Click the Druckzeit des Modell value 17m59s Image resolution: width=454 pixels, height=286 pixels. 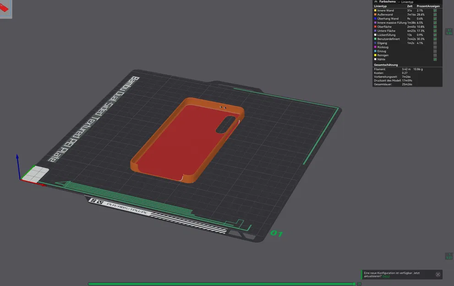[407, 81]
